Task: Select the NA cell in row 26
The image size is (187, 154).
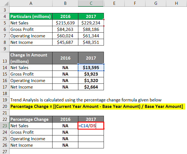Action: [65, 145]
